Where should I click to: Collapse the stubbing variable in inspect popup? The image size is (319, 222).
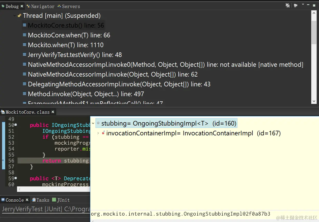(x=93, y=123)
